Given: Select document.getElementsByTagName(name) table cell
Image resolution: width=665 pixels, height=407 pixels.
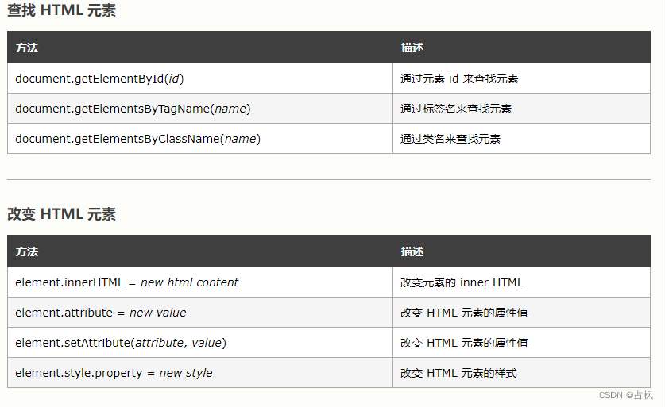Looking at the screenshot, I should [200, 109].
